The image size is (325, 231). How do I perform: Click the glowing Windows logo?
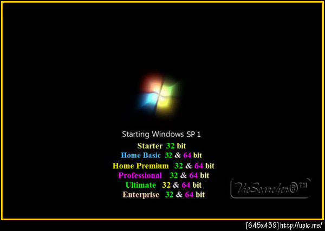click(x=160, y=95)
